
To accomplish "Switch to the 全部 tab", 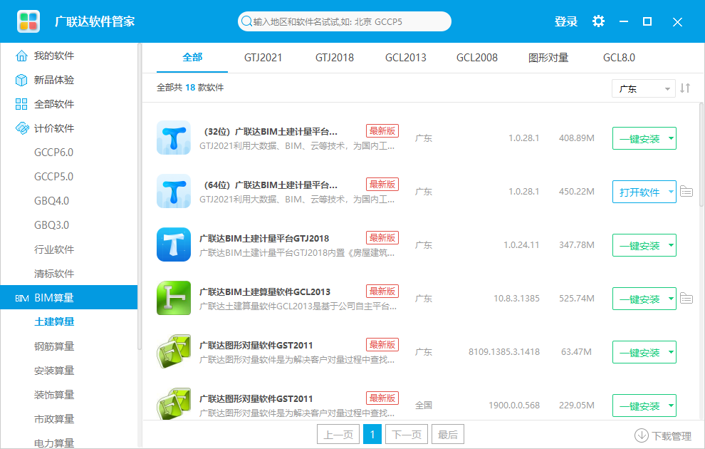I will [192, 58].
